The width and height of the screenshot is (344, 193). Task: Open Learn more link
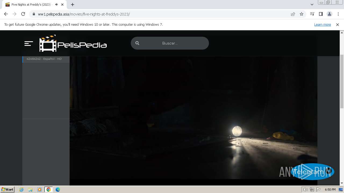pos(322,24)
